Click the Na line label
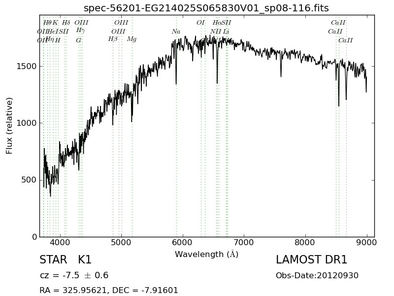The width and height of the screenshot is (394, 296). point(176,32)
